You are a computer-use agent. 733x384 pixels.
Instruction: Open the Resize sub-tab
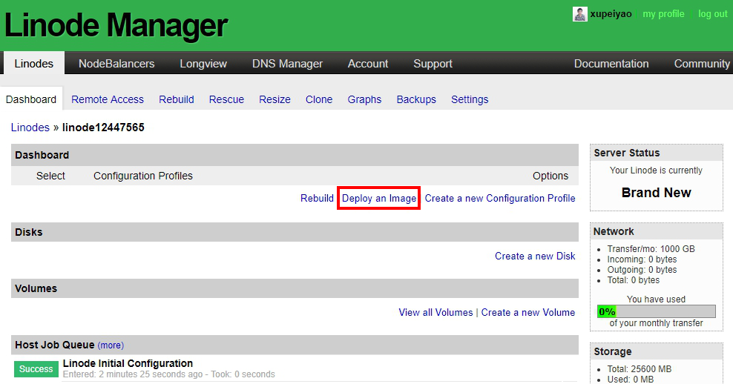pos(275,99)
